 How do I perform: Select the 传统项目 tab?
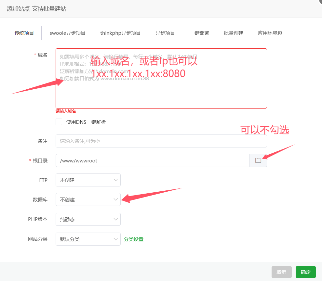24,33
